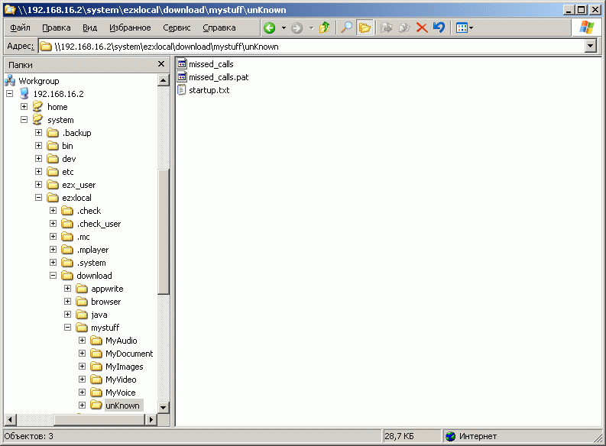
Task: Open the Сервис menu
Action: (x=177, y=27)
